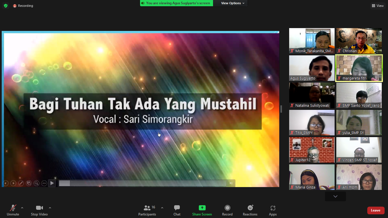Click slide text 'Vocal : Sari Simorangkir'

143,119
